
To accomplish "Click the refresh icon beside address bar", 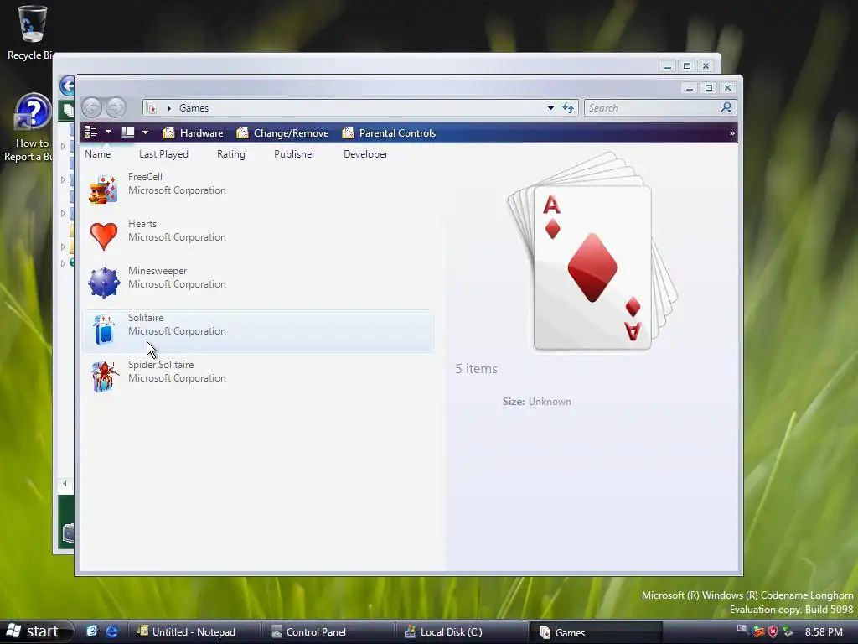I will pos(568,108).
